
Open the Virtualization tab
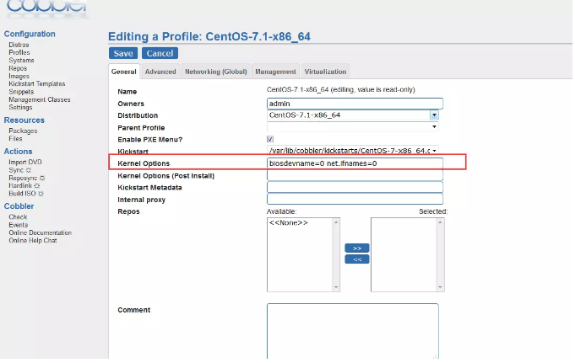[325, 72]
